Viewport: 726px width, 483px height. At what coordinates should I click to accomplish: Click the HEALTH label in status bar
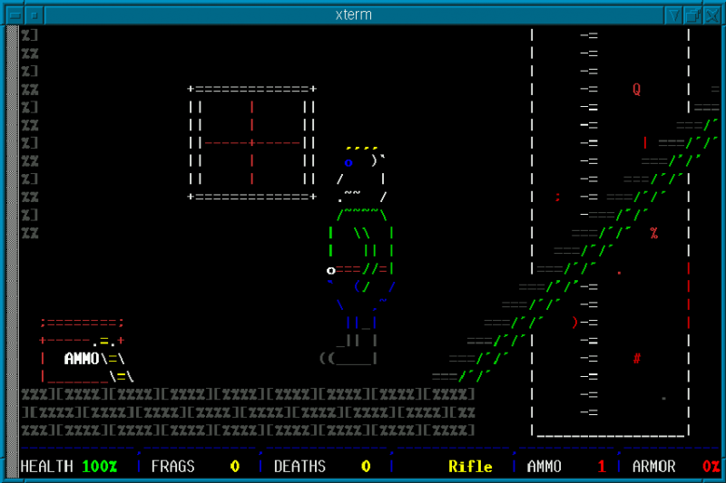pos(47,467)
